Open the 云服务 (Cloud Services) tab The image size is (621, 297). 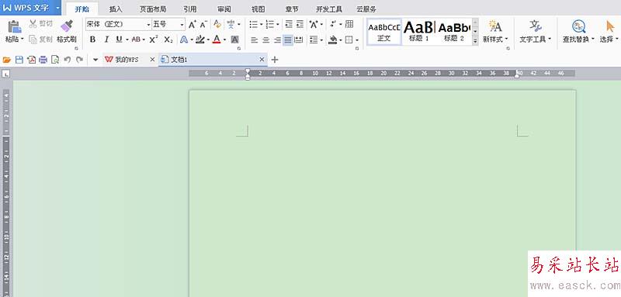(366, 9)
